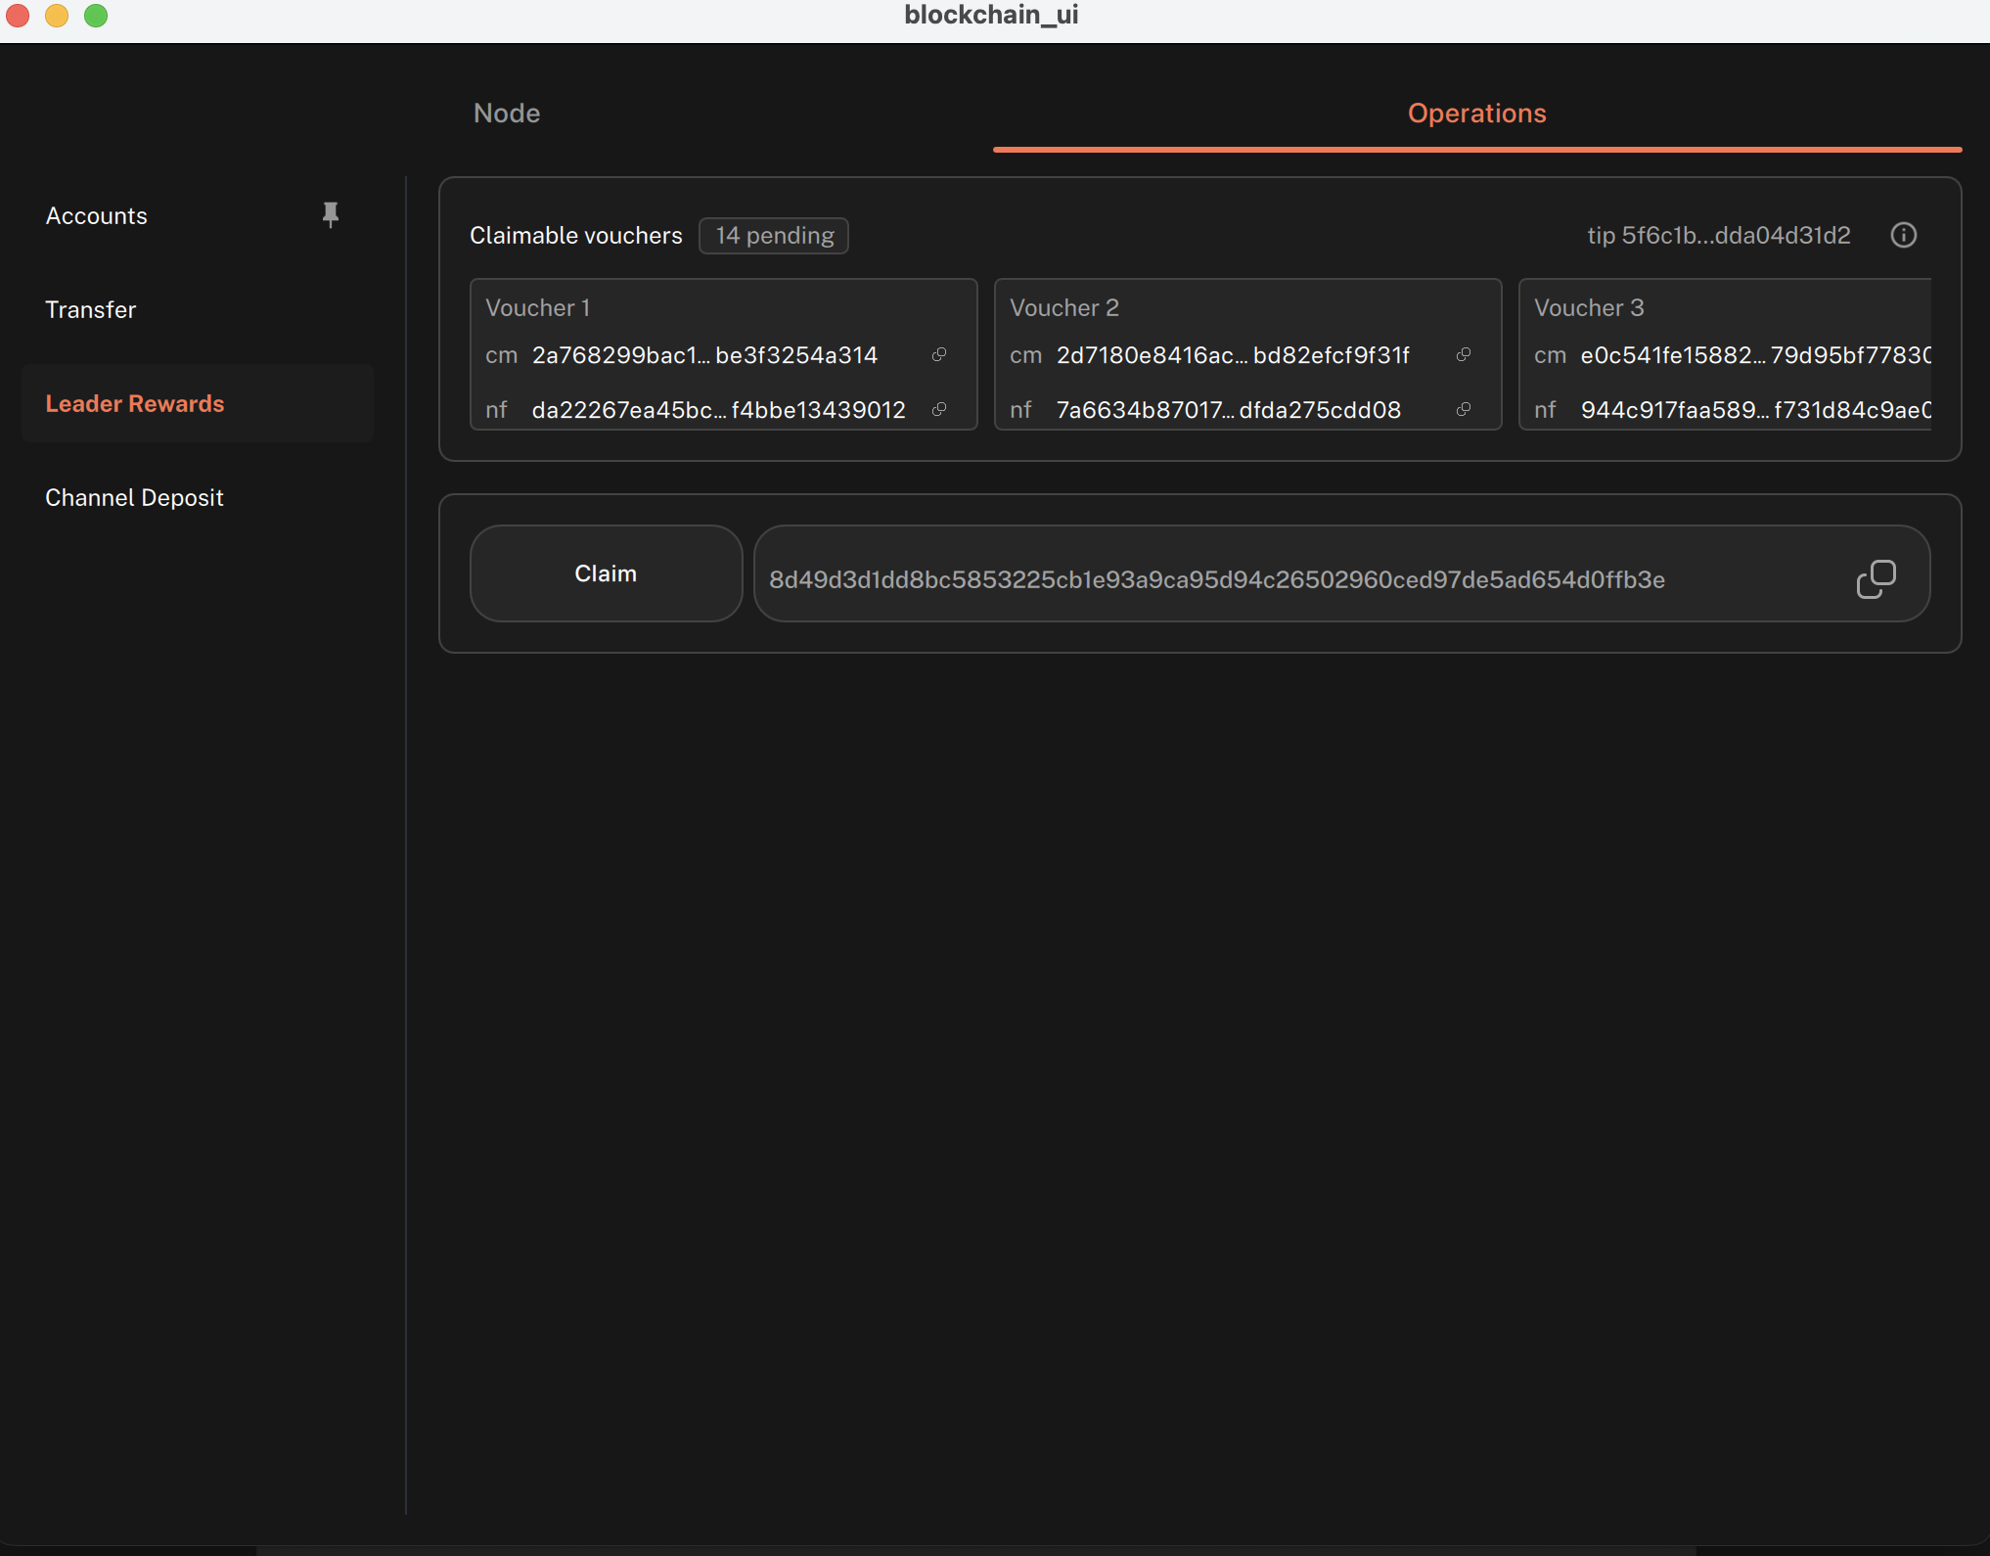The width and height of the screenshot is (1990, 1556).
Task: Open the tip info circle icon
Action: [1903, 235]
